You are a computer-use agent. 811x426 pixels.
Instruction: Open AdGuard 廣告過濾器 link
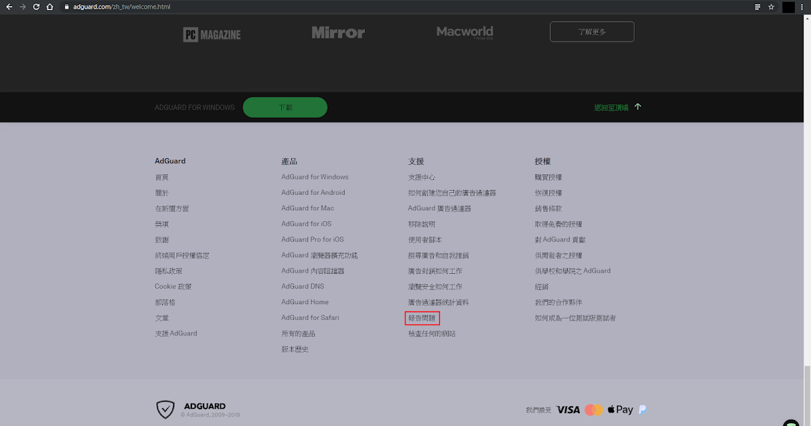point(439,208)
